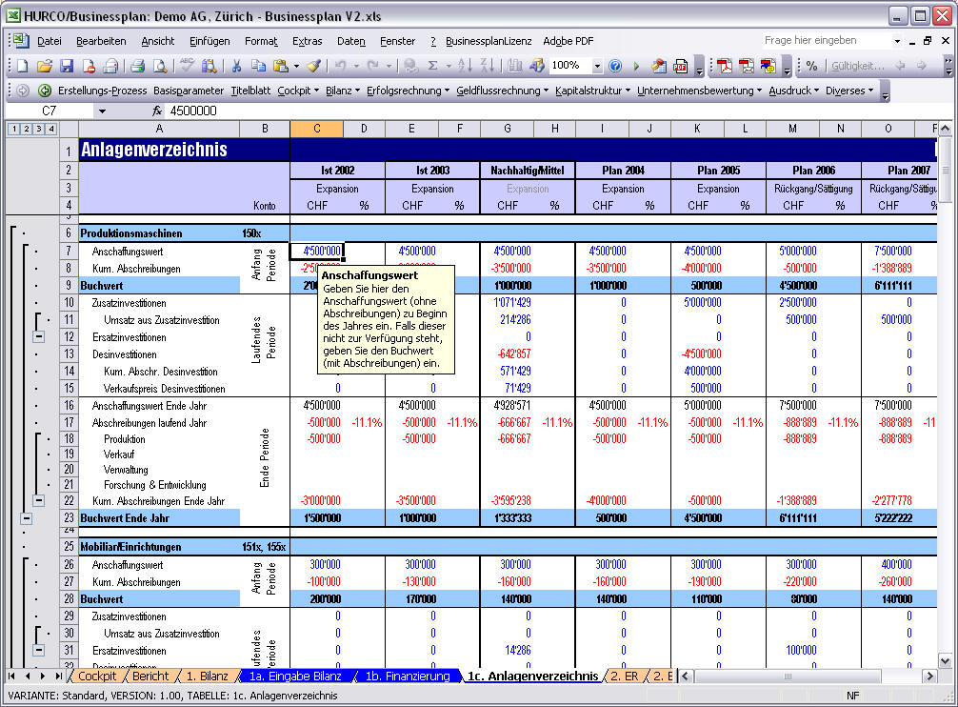Viewport: 958px width, 707px height.
Task: Collapse outline group at row 23
Action: (27, 518)
